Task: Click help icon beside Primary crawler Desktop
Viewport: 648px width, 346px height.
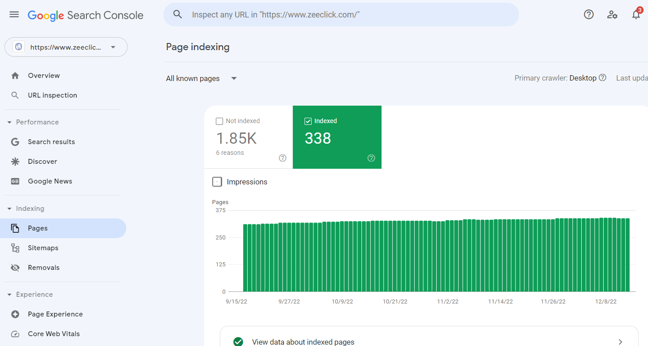Action: (603, 78)
